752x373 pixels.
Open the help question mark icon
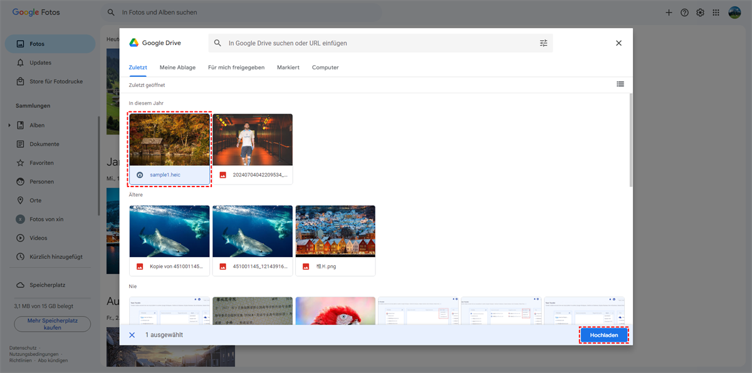click(684, 13)
